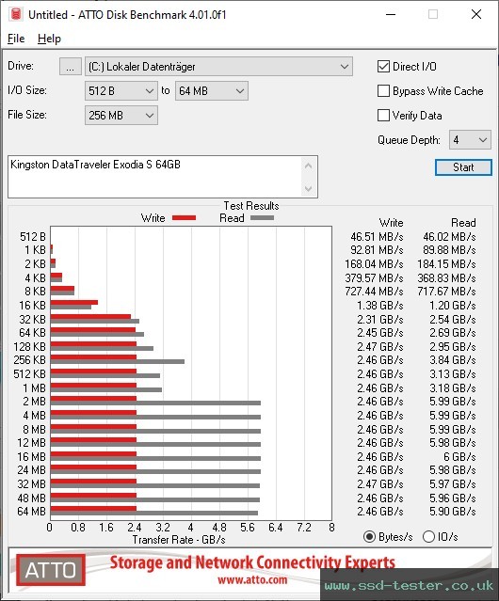Expand the I/O Size start dropdown (512 B)

(121, 91)
